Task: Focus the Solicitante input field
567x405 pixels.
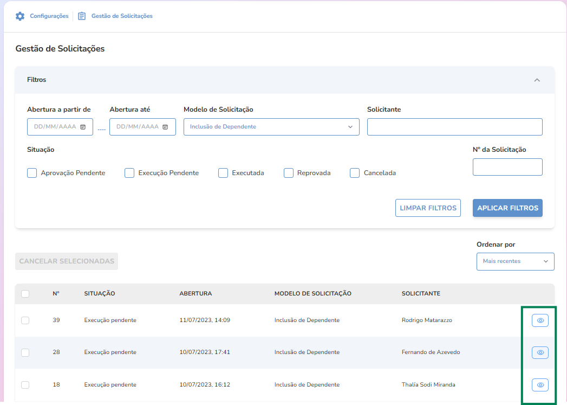Action: click(454, 127)
